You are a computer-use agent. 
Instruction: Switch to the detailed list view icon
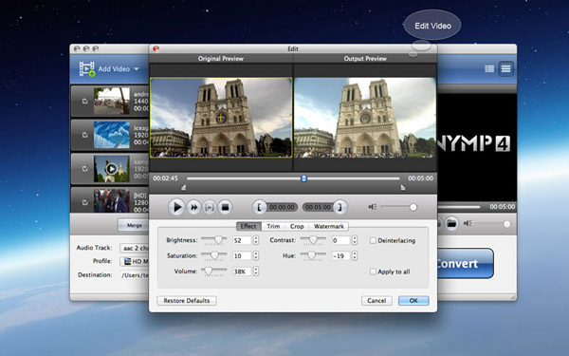click(x=489, y=68)
